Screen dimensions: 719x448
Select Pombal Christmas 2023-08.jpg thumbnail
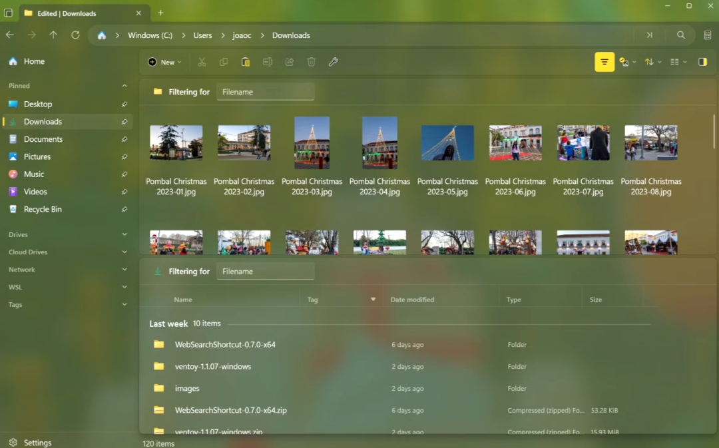(x=651, y=142)
